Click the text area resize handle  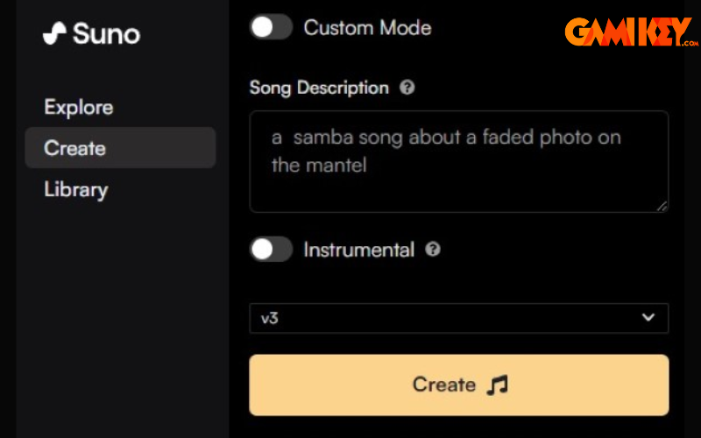pos(662,206)
